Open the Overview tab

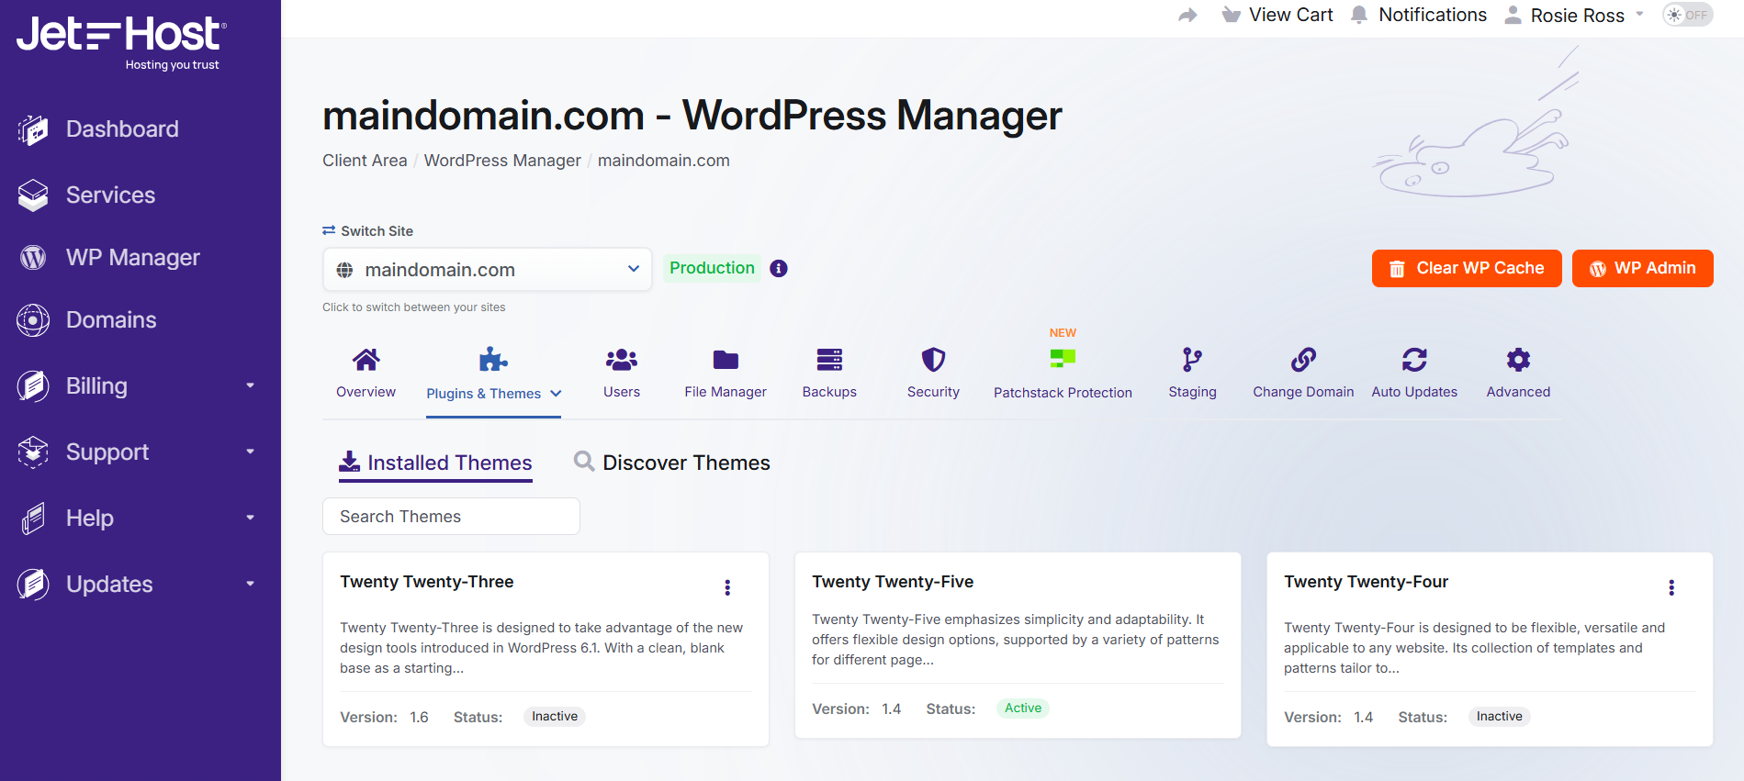point(366,374)
